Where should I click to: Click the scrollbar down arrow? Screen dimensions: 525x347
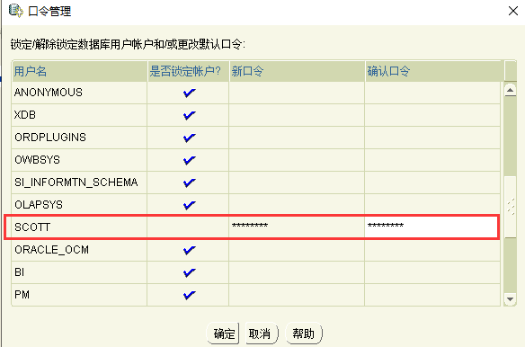point(511,299)
